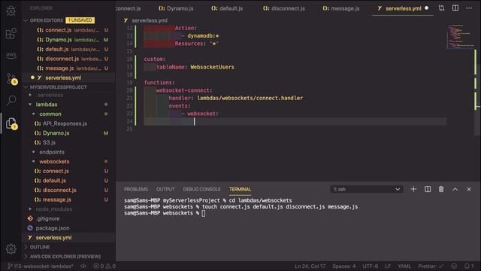
Task: Collapse the common folder
Action: coord(50,114)
